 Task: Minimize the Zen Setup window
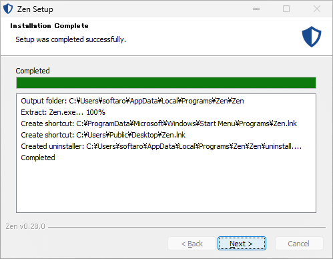pyautogui.click(x=256, y=9)
